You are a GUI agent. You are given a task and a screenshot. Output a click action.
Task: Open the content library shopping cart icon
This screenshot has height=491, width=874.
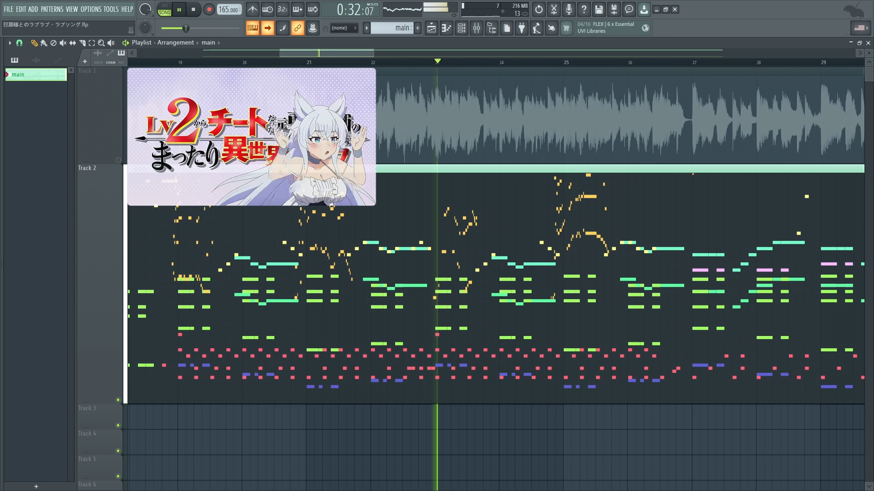pos(566,28)
